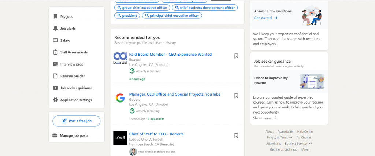
Task: Click the Resume Builder document icon
Action: 56,76
